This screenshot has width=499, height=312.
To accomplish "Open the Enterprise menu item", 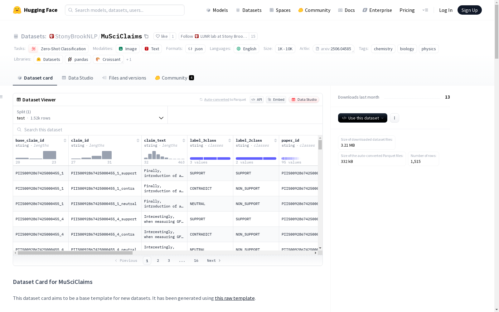I will point(377,10).
